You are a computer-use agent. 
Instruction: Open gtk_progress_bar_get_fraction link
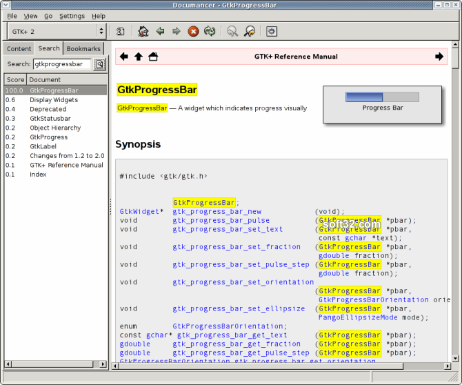(237, 344)
